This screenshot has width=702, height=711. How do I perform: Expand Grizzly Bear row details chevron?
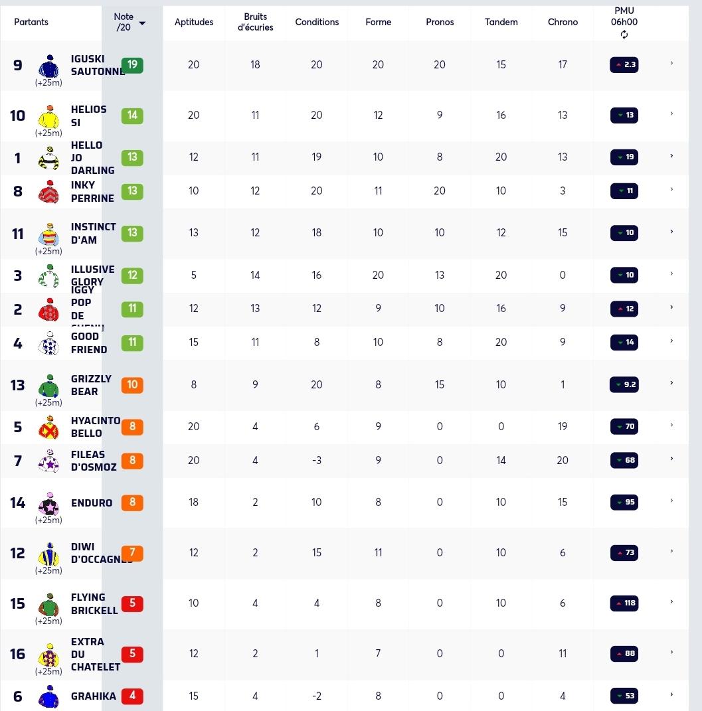click(671, 383)
